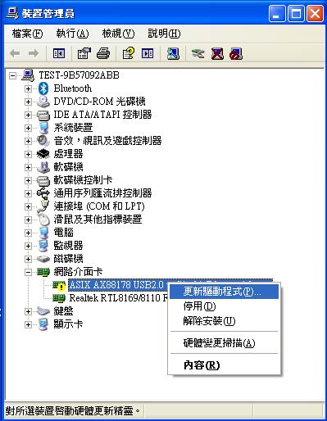The height and width of the screenshot is (421, 327).
Task: Click the USB controller icon beside 通用序列匯流排控制器
Action: 43,193
